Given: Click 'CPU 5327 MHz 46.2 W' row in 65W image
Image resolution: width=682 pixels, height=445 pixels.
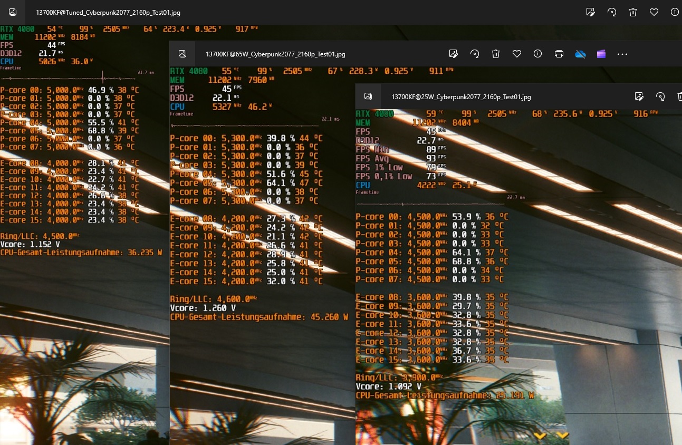Looking at the screenshot, I should [221, 106].
